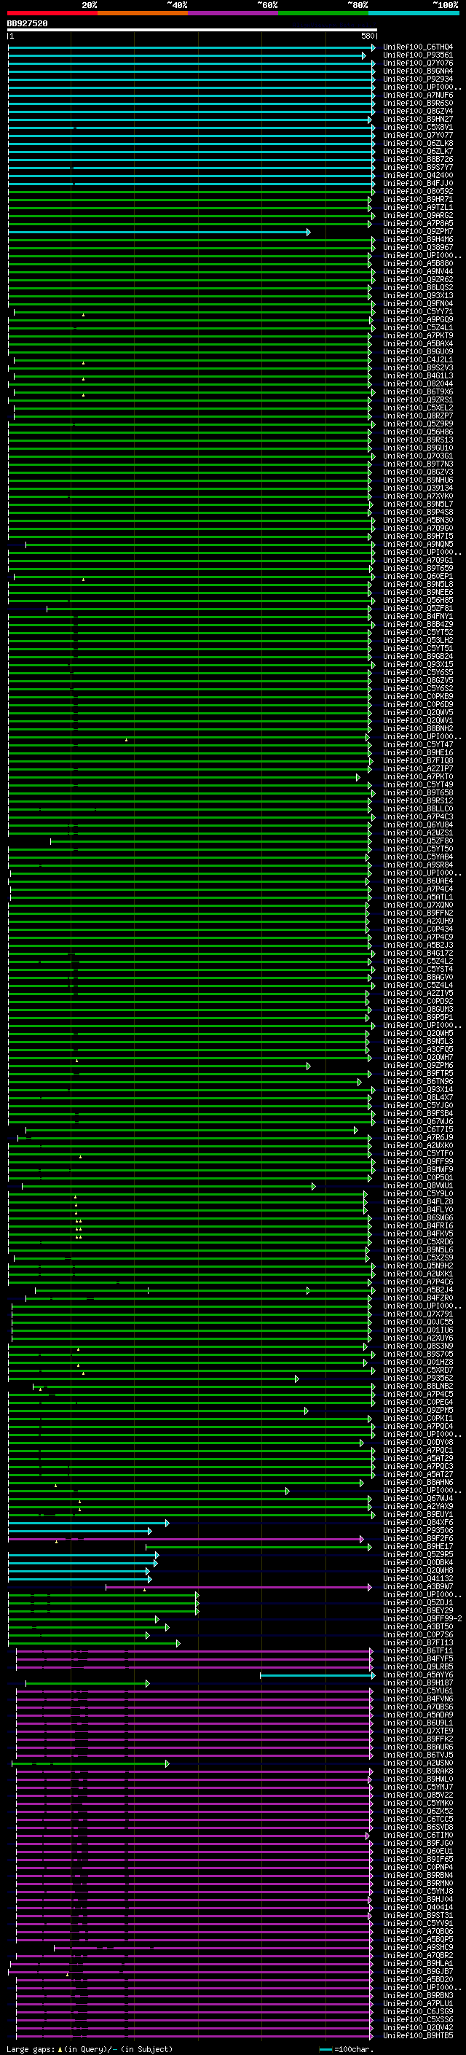
Task: Select label UniRef100_P93506
Action: click(x=418, y=1531)
